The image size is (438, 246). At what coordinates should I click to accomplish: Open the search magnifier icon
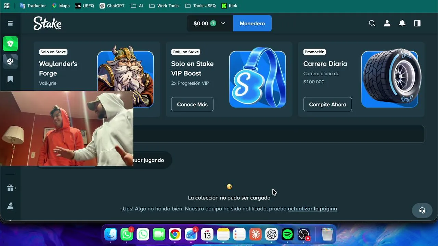click(x=372, y=23)
